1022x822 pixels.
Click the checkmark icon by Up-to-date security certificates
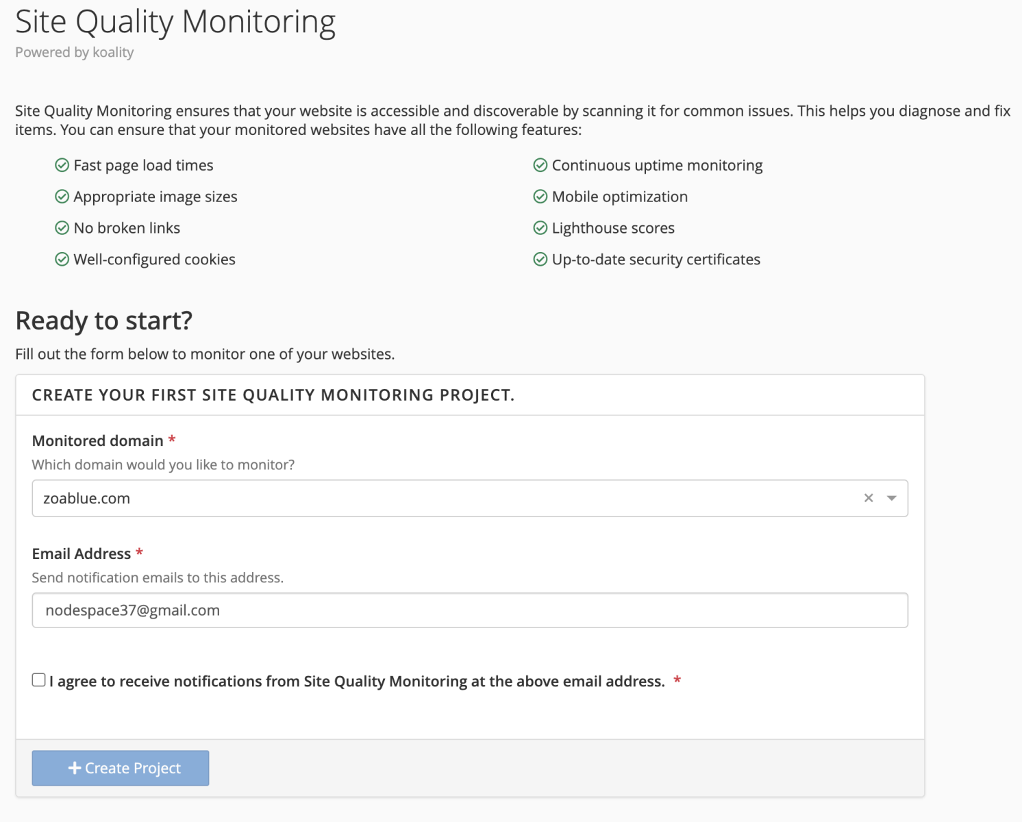click(540, 260)
